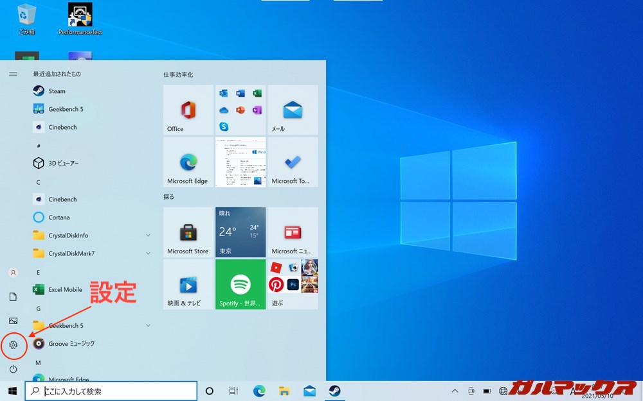Open Settings via the circled gear icon
This screenshot has width=643, height=401.
(14, 345)
